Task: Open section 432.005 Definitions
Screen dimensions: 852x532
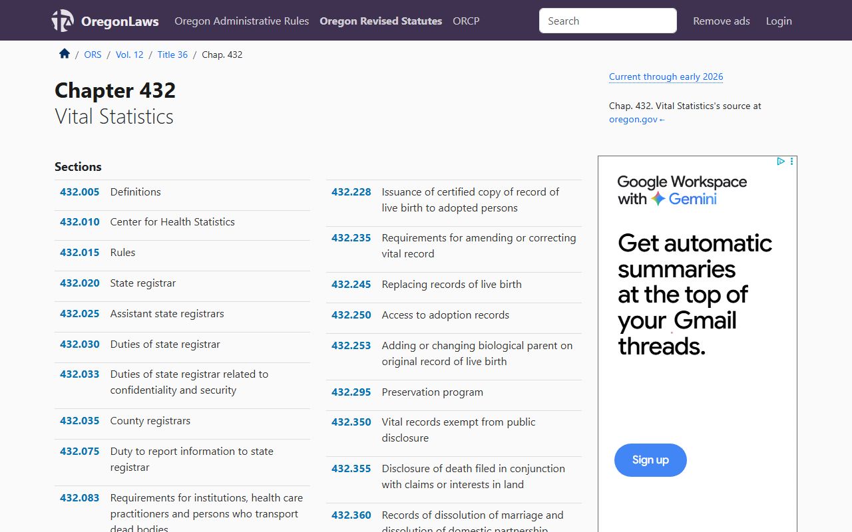Action: [x=80, y=192]
